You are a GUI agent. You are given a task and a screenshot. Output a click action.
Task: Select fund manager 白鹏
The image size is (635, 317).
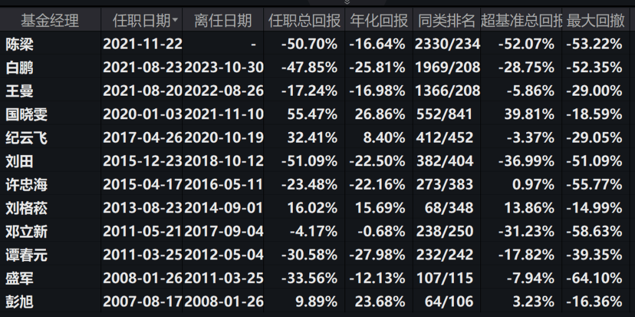click(x=19, y=68)
